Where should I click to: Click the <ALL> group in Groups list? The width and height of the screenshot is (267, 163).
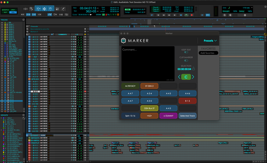[x=9, y=118]
